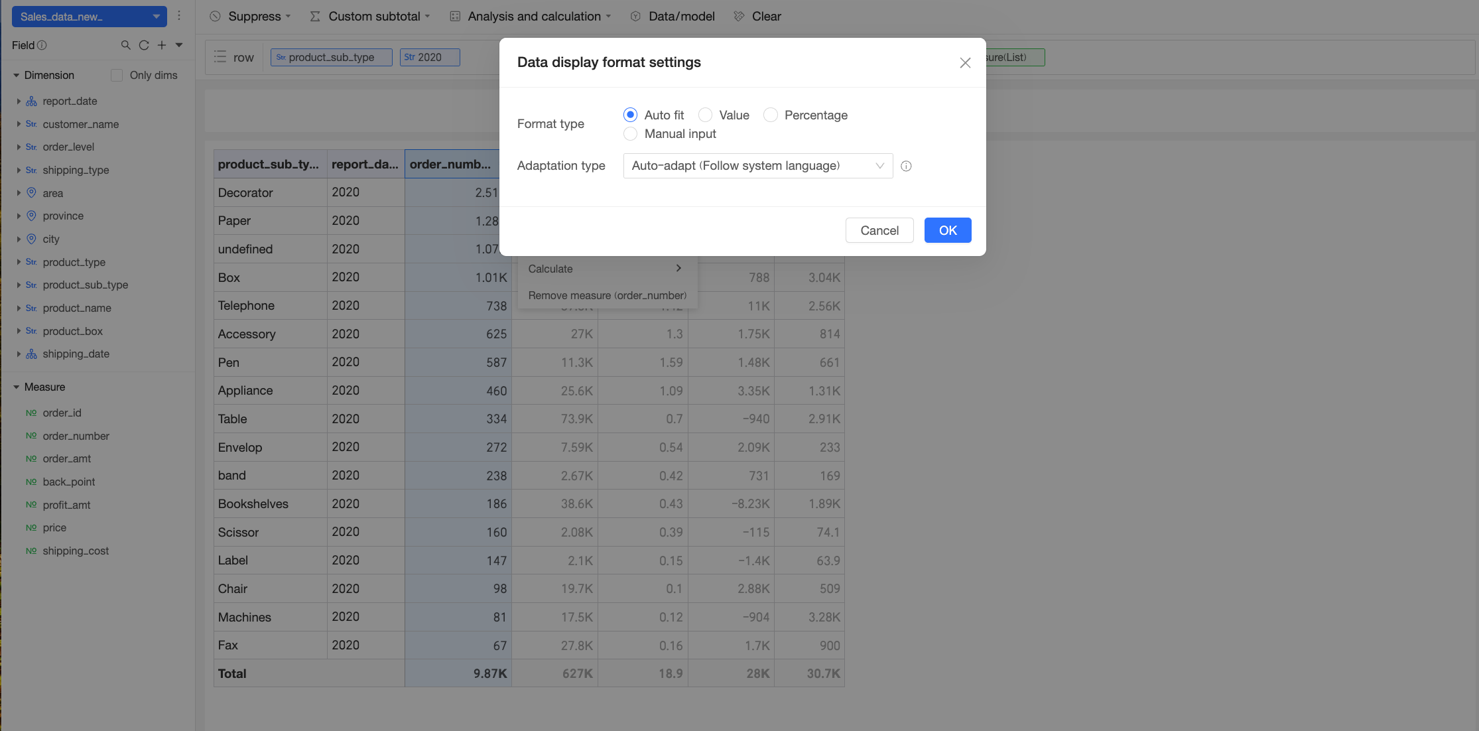The width and height of the screenshot is (1479, 731).
Task: Confirm the format settings with OK
Action: click(948, 230)
